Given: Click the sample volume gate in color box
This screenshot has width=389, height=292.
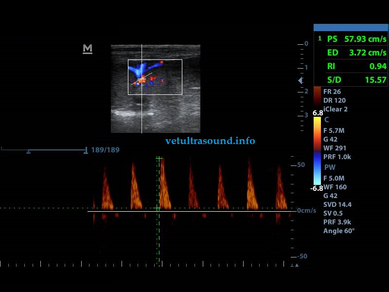Looking at the screenshot, I should pos(141,79).
